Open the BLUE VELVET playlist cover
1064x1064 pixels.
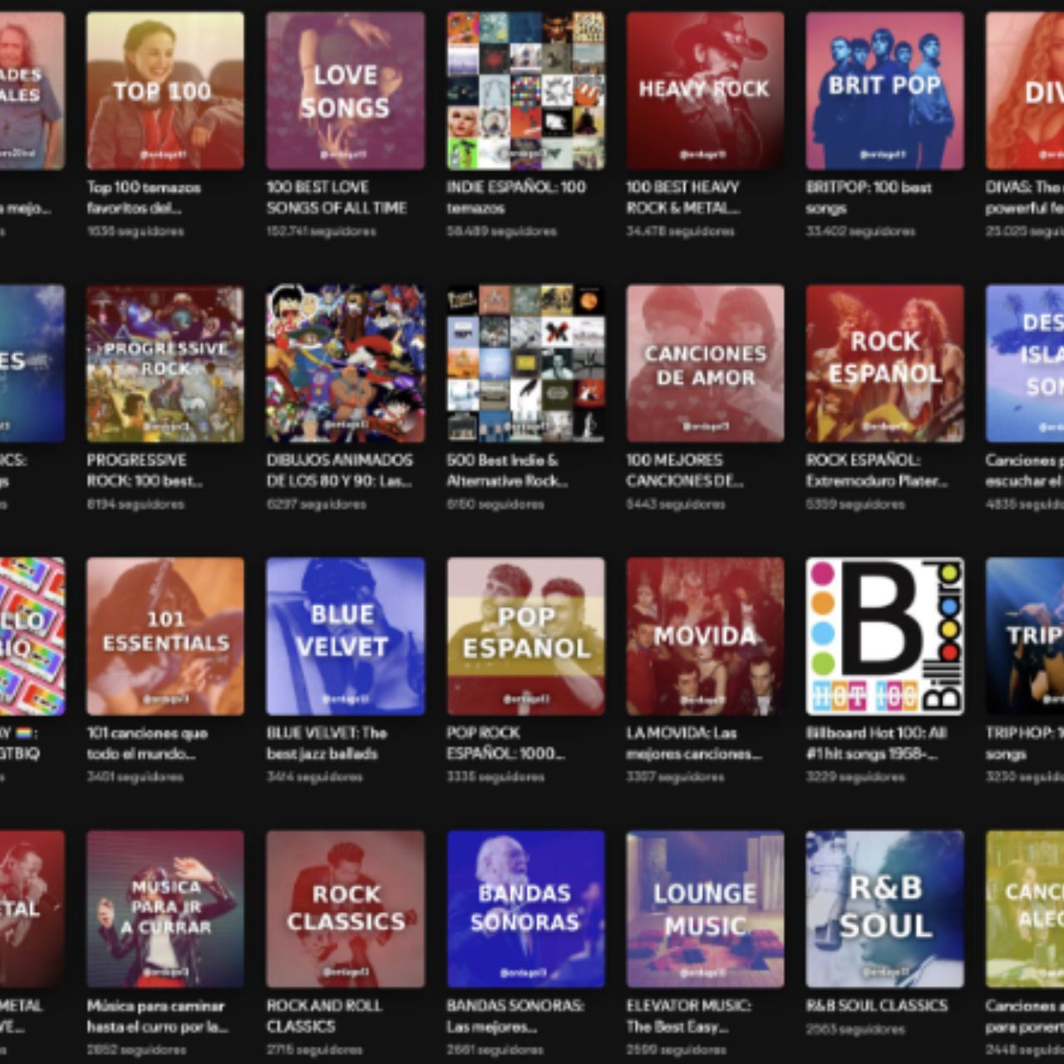[345, 636]
